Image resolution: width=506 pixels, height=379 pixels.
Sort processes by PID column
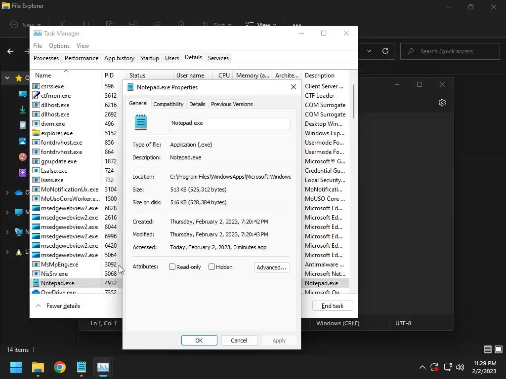(x=114, y=75)
